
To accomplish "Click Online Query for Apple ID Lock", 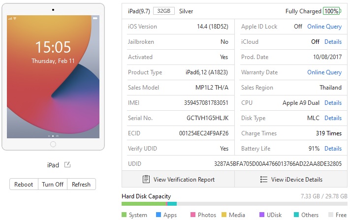I will point(324,27).
